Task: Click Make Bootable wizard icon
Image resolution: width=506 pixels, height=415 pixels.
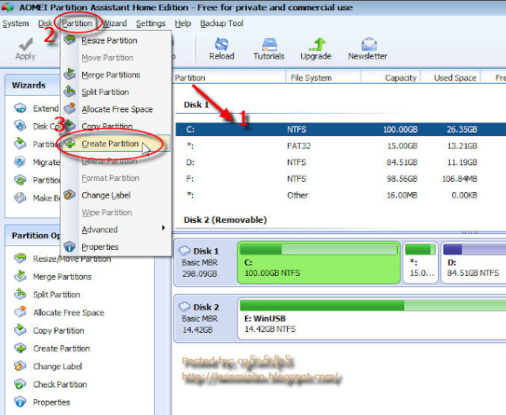Action: pos(20,198)
